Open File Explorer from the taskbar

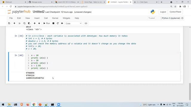click(9, 104)
